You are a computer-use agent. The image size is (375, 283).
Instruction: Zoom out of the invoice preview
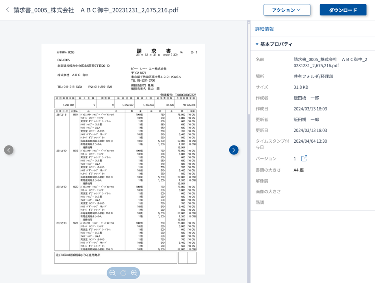tap(113, 273)
